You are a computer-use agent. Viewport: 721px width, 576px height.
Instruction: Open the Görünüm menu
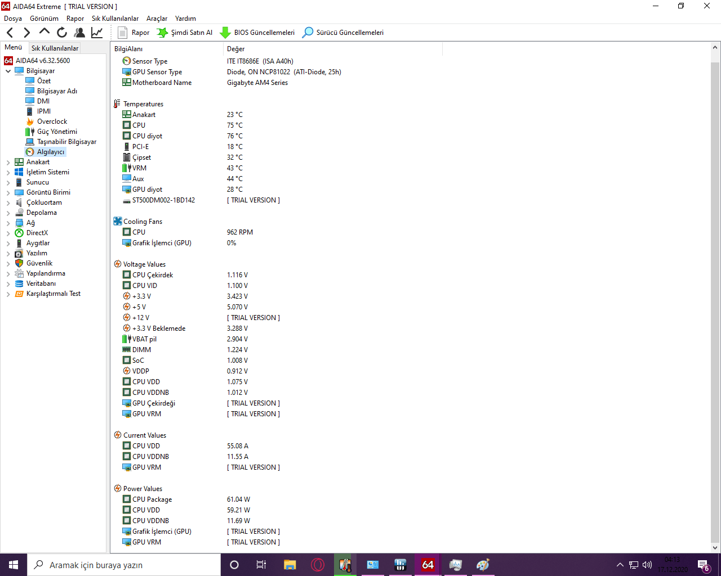(44, 19)
